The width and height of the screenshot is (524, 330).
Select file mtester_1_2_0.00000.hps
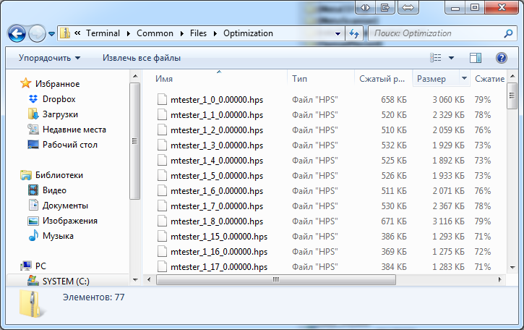pos(217,130)
